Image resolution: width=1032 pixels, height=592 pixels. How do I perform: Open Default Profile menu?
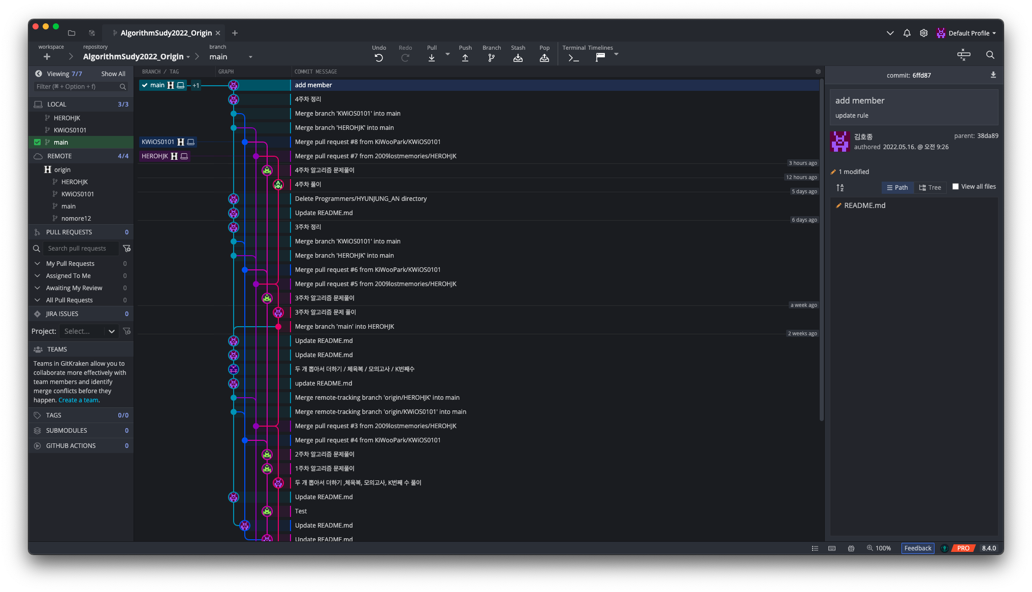(x=966, y=33)
